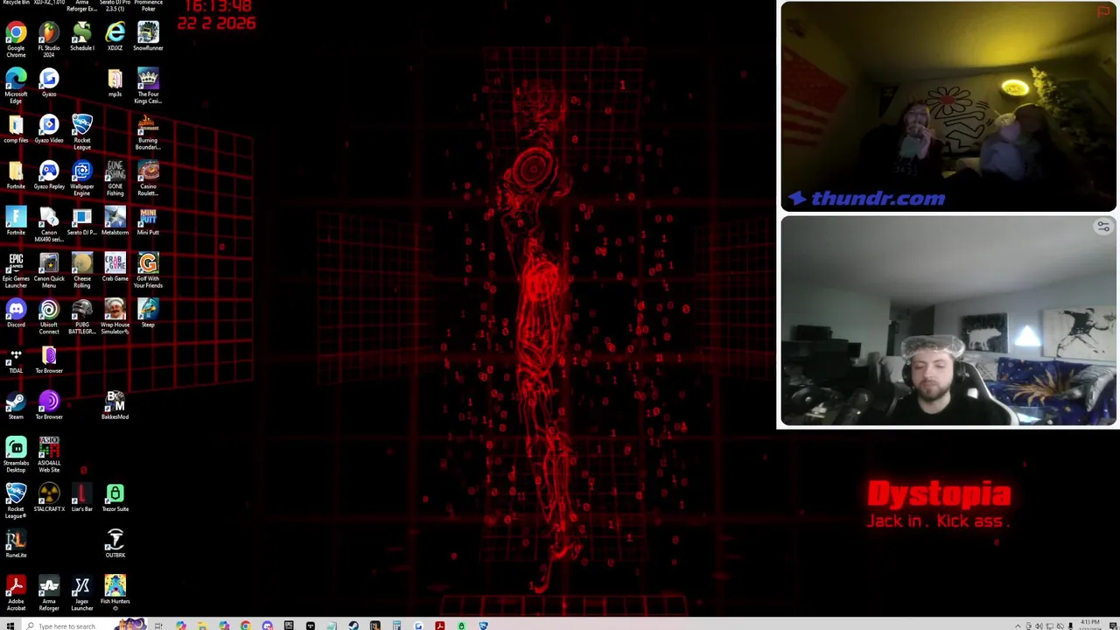1120x630 pixels.
Task: Launch the FL Studio 2024 desktop icon
Action: pos(49,38)
